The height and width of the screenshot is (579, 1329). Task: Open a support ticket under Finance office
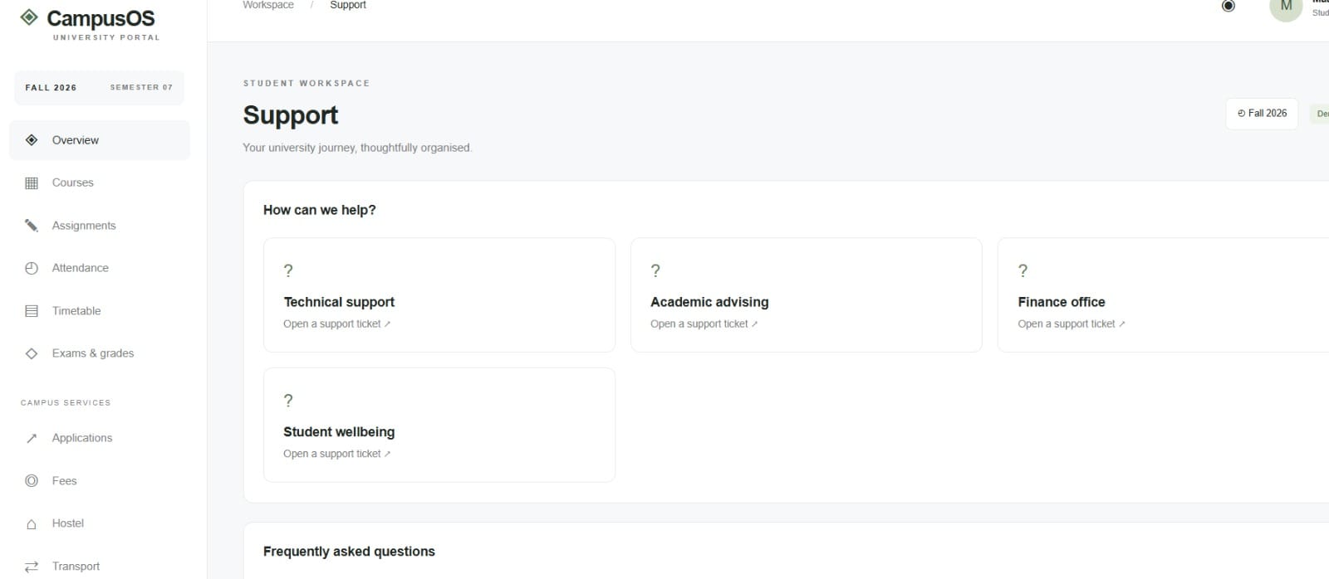[1071, 324]
